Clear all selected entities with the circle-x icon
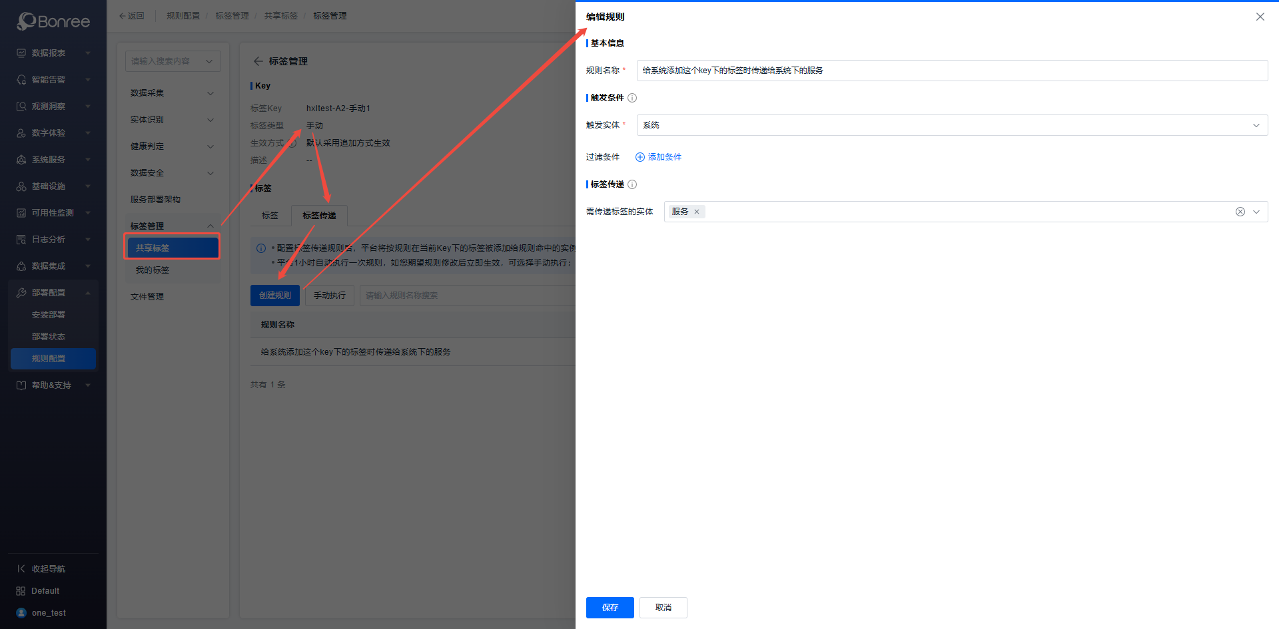Screen dimensions: 1279x629 click(1240, 212)
